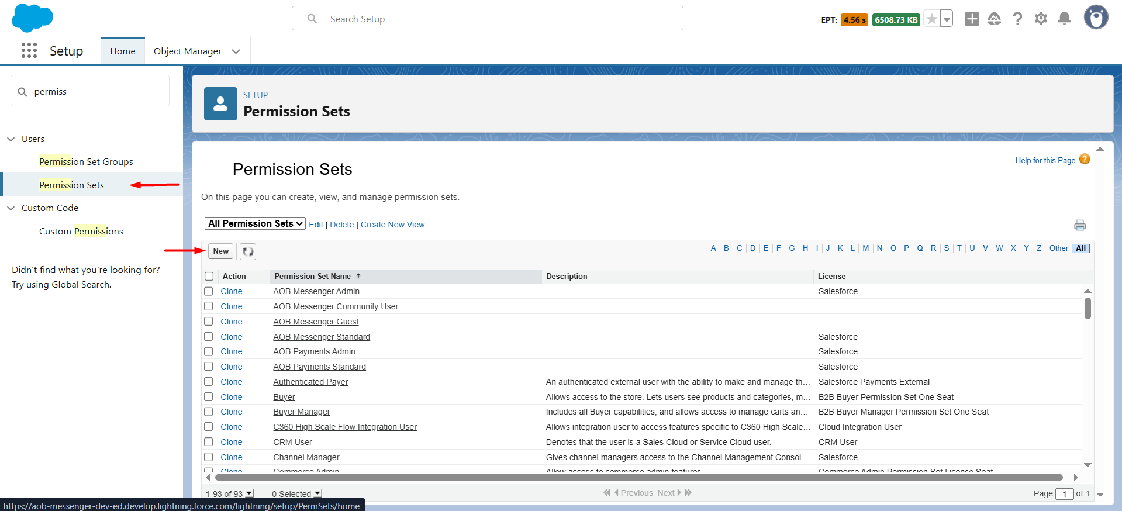Check the select-all checkbox in table header

pos(209,277)
